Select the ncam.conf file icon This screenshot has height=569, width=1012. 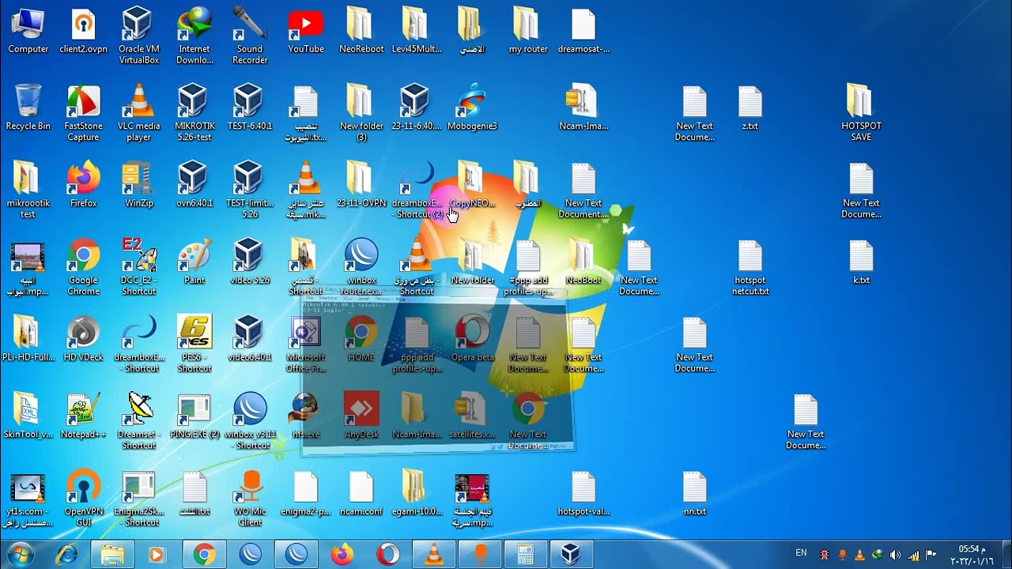pos(361,494)
